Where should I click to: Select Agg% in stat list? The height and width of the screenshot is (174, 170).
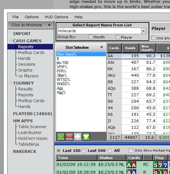coord(61,92)
